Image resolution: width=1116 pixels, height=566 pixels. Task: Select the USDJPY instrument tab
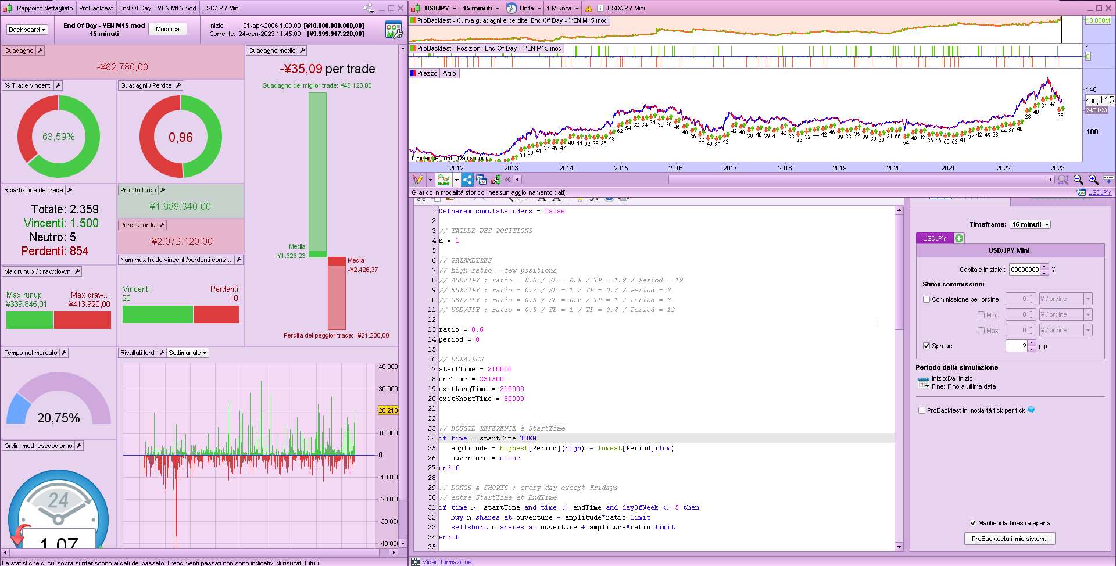pyautogui.click(x=935, y=238)
